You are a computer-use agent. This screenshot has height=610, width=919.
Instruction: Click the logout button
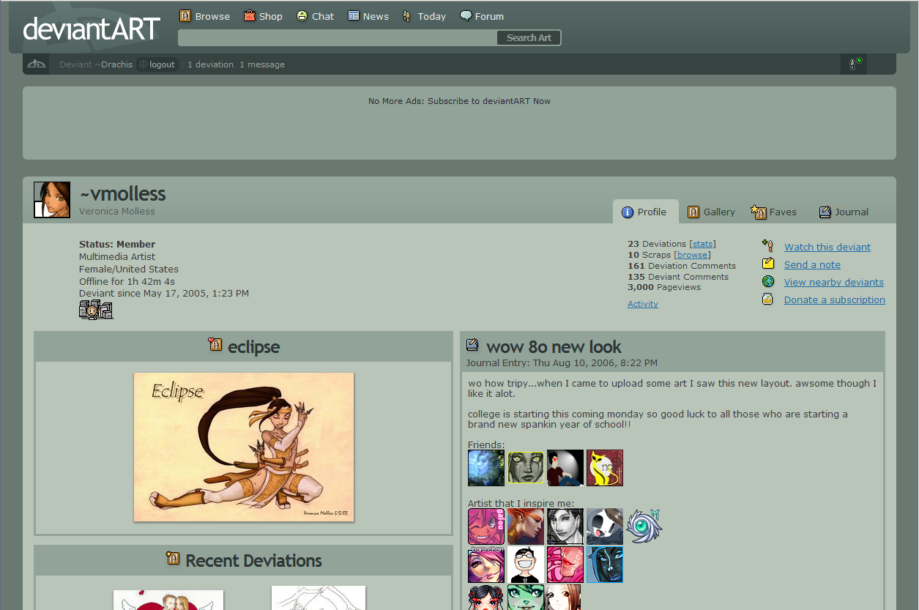click(157, 64)
